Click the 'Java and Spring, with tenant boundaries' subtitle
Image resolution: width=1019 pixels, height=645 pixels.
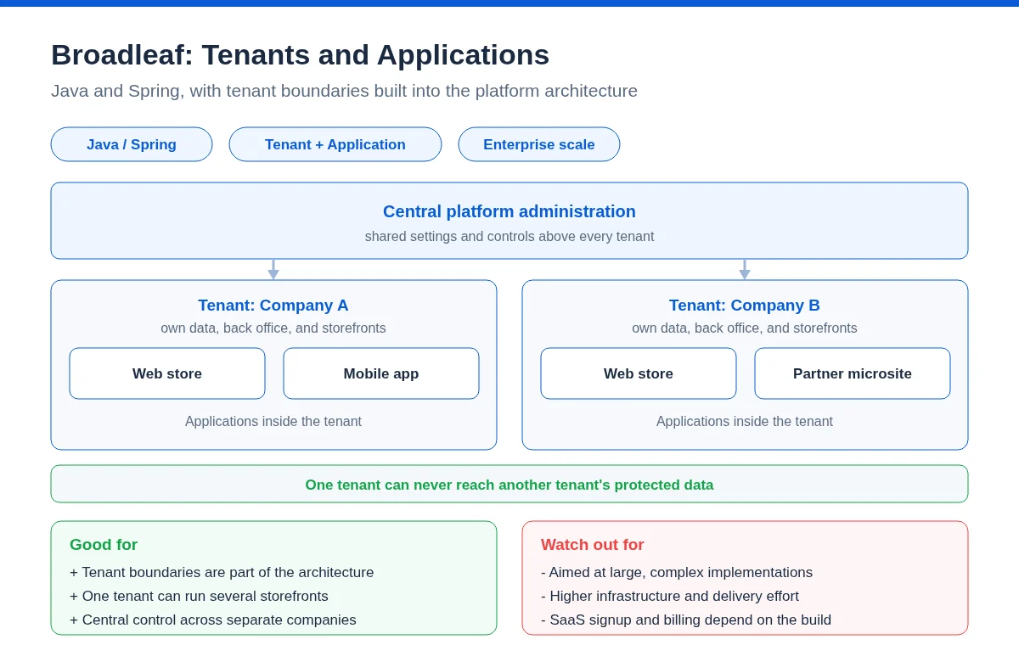pos(344,91)
